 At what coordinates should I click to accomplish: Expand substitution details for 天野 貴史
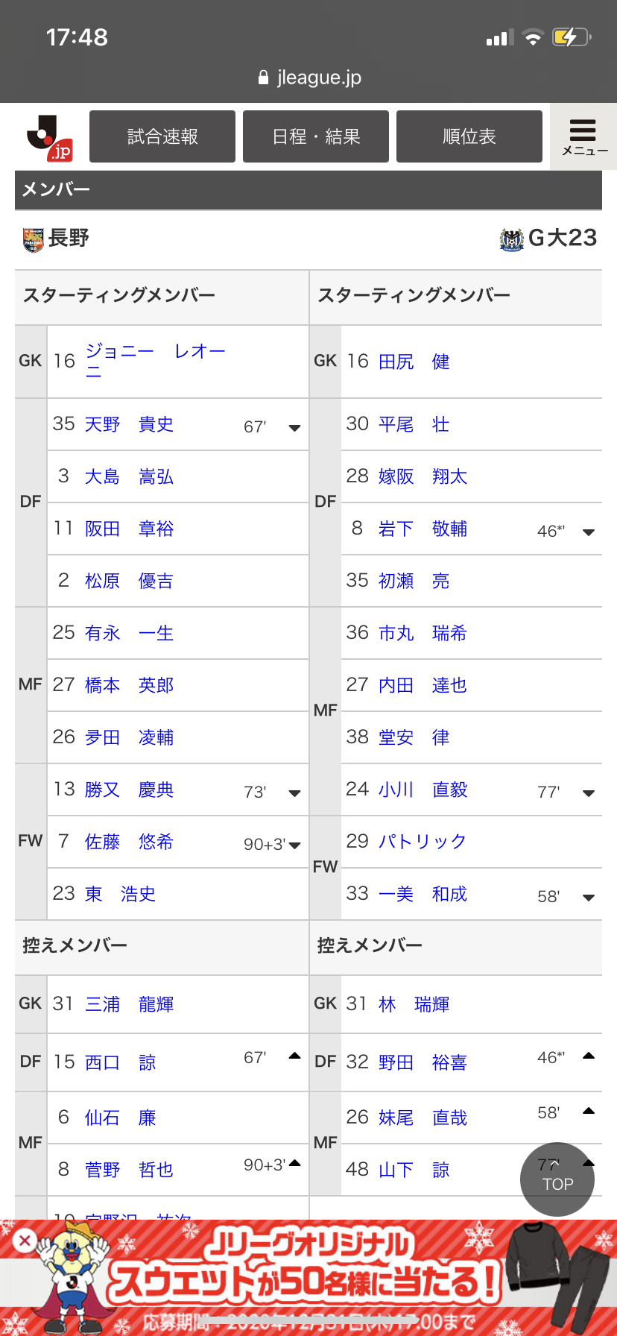294,428
